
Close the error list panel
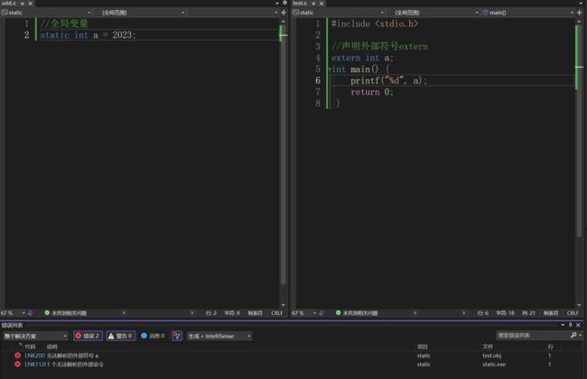tap(578, 325)
